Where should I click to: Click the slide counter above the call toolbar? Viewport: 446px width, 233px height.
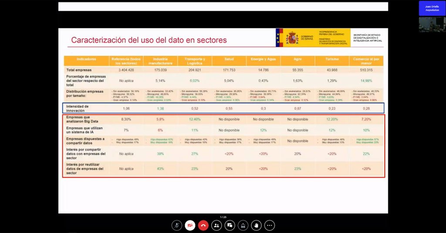pyautogui.click(x=223, y=217)
